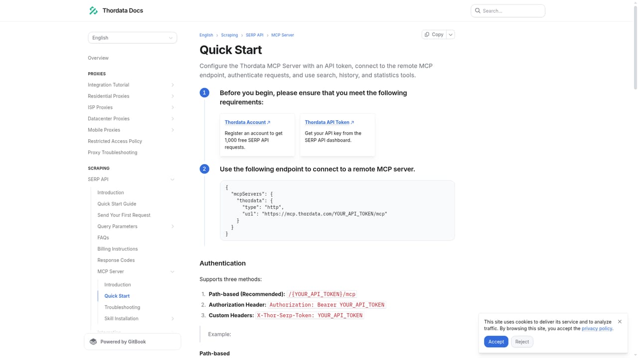Click the Thordata Docs title
This screenshot has height=358, width=638.
(x=123, y=10)
